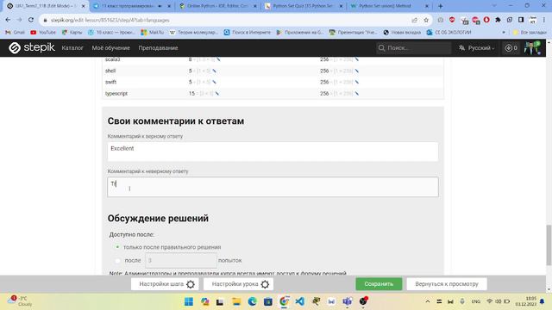Click the ENG language indicator
This screenshot has width=552, height=310.
[476, 301]
